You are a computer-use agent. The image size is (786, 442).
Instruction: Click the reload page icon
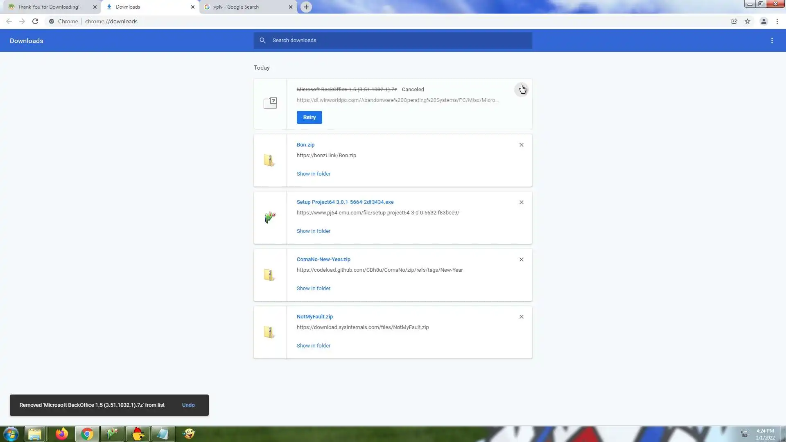[35, 21]
